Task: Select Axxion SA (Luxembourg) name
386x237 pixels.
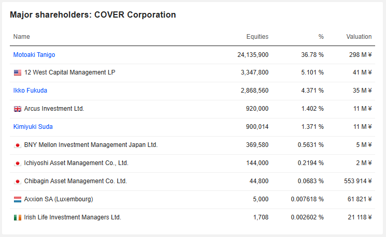Action: 59,199
